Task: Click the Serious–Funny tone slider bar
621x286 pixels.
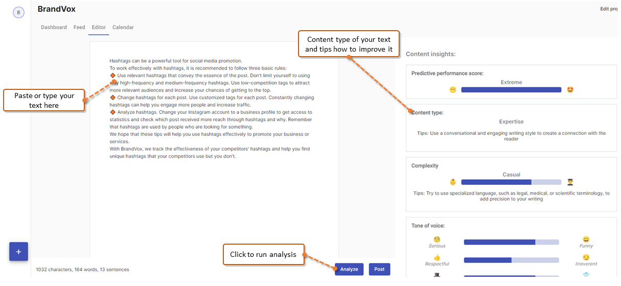Action: [x=511, y=242]
